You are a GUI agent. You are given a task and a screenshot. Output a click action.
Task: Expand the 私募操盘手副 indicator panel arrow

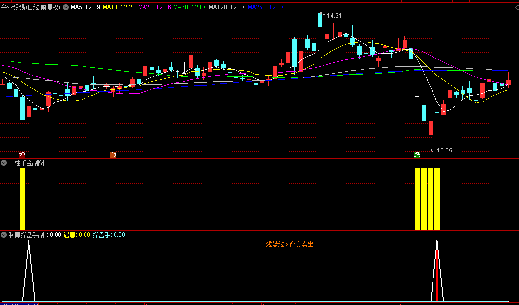click(4, 235)
